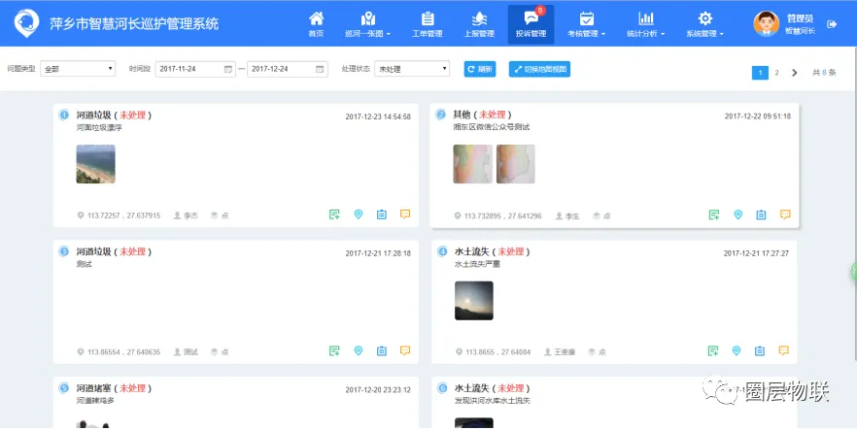Click the 刷新 refresh button
This screenshot has width=857, height=430.
[x=480, y=69]
